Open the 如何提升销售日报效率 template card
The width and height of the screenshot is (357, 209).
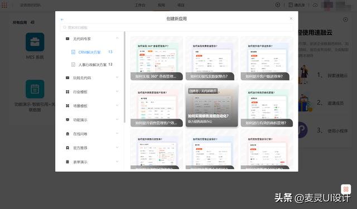tap(157, 149)
